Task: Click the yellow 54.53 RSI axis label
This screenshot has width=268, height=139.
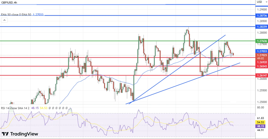Action: pyautogui.click(x=260, y=122)
